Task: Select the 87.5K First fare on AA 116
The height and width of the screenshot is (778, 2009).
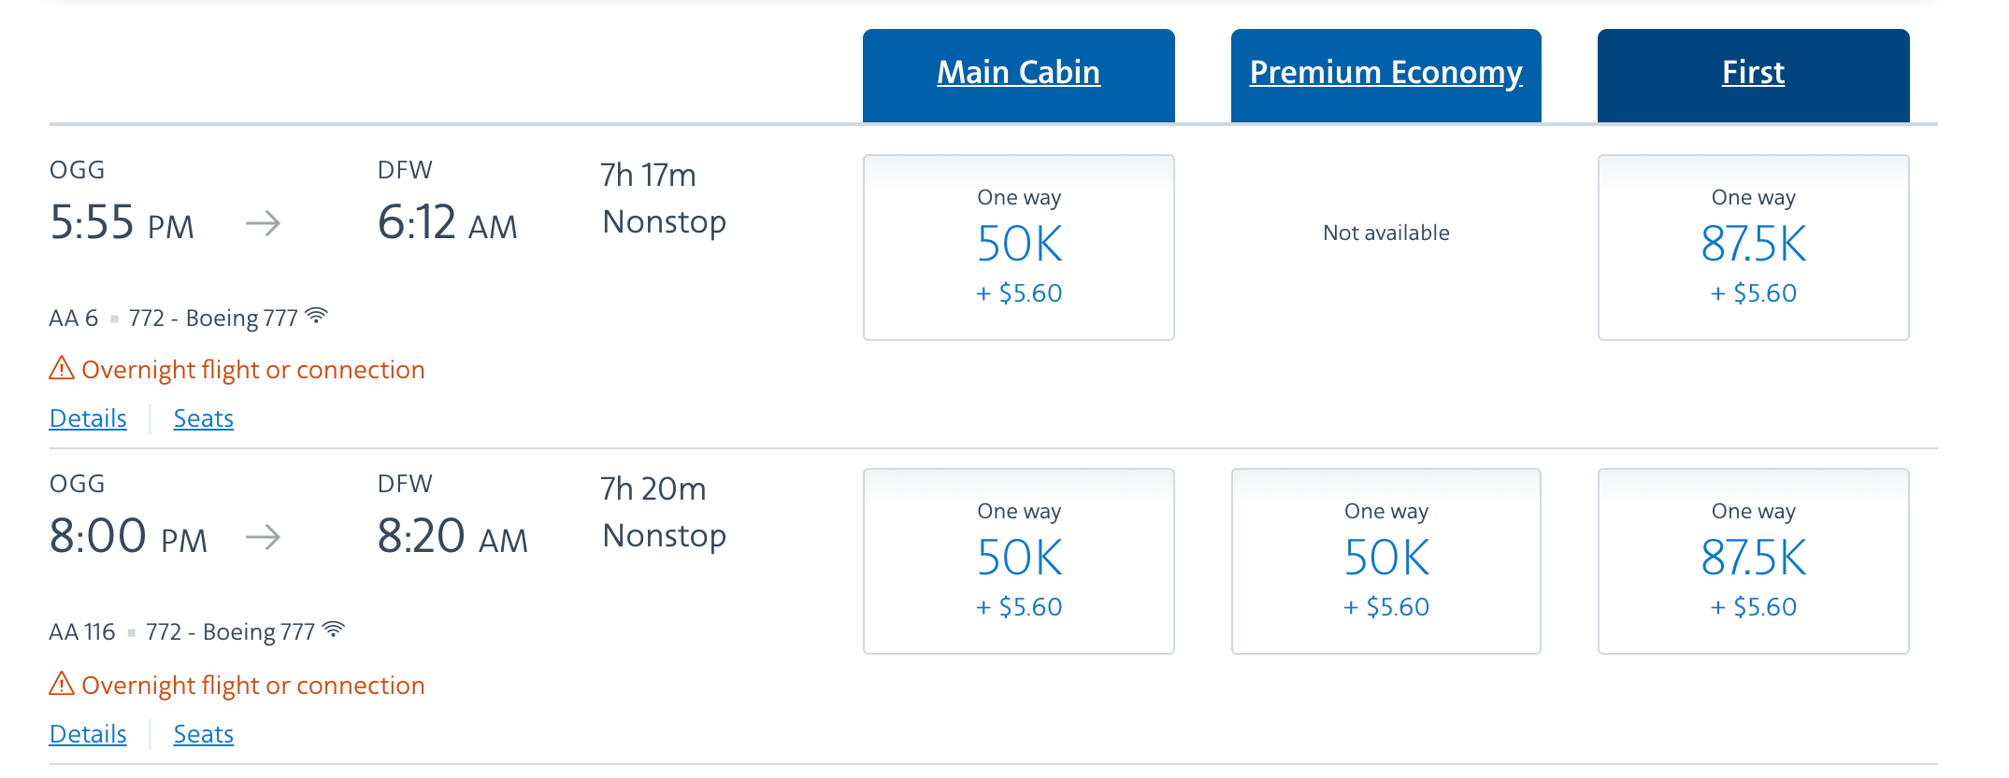Action: [1753, 561]
